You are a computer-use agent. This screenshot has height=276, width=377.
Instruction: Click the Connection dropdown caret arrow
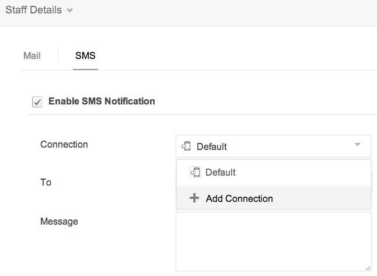pos(357,145)
